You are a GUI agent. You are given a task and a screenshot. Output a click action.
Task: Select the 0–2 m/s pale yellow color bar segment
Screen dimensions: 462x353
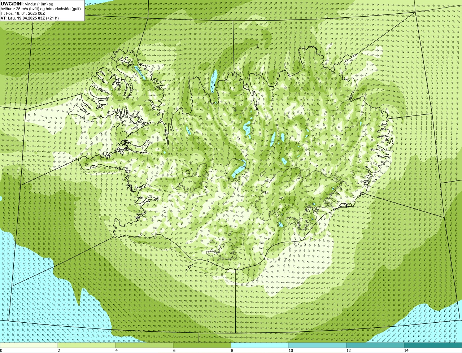pos(29,345)
